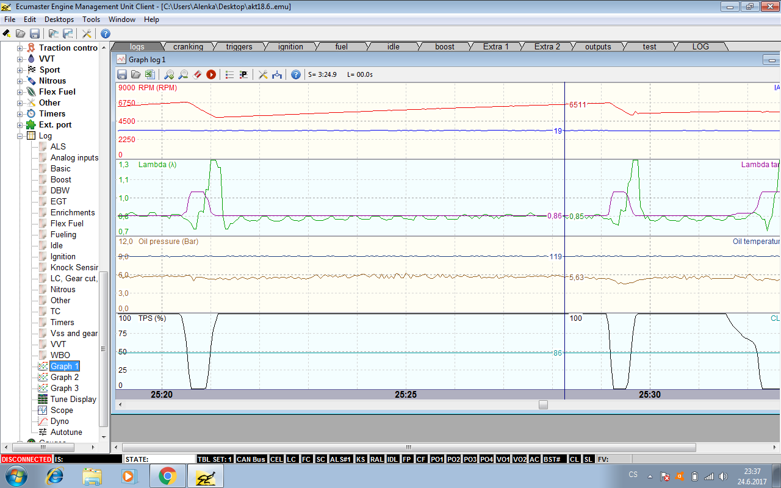Click ALS#1 status bar entry
The height and width of the screenshot is (488, 781).
pyautogui.click(x=340, y=459)
